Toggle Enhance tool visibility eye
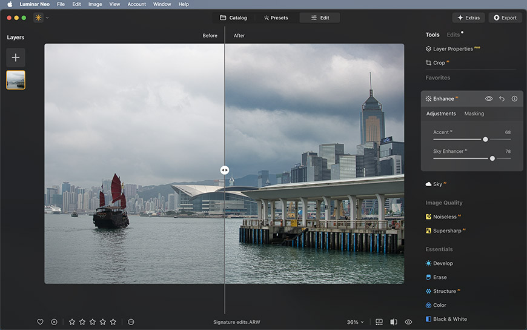Screen dimensions: 527x330 (x=489, y=99)
